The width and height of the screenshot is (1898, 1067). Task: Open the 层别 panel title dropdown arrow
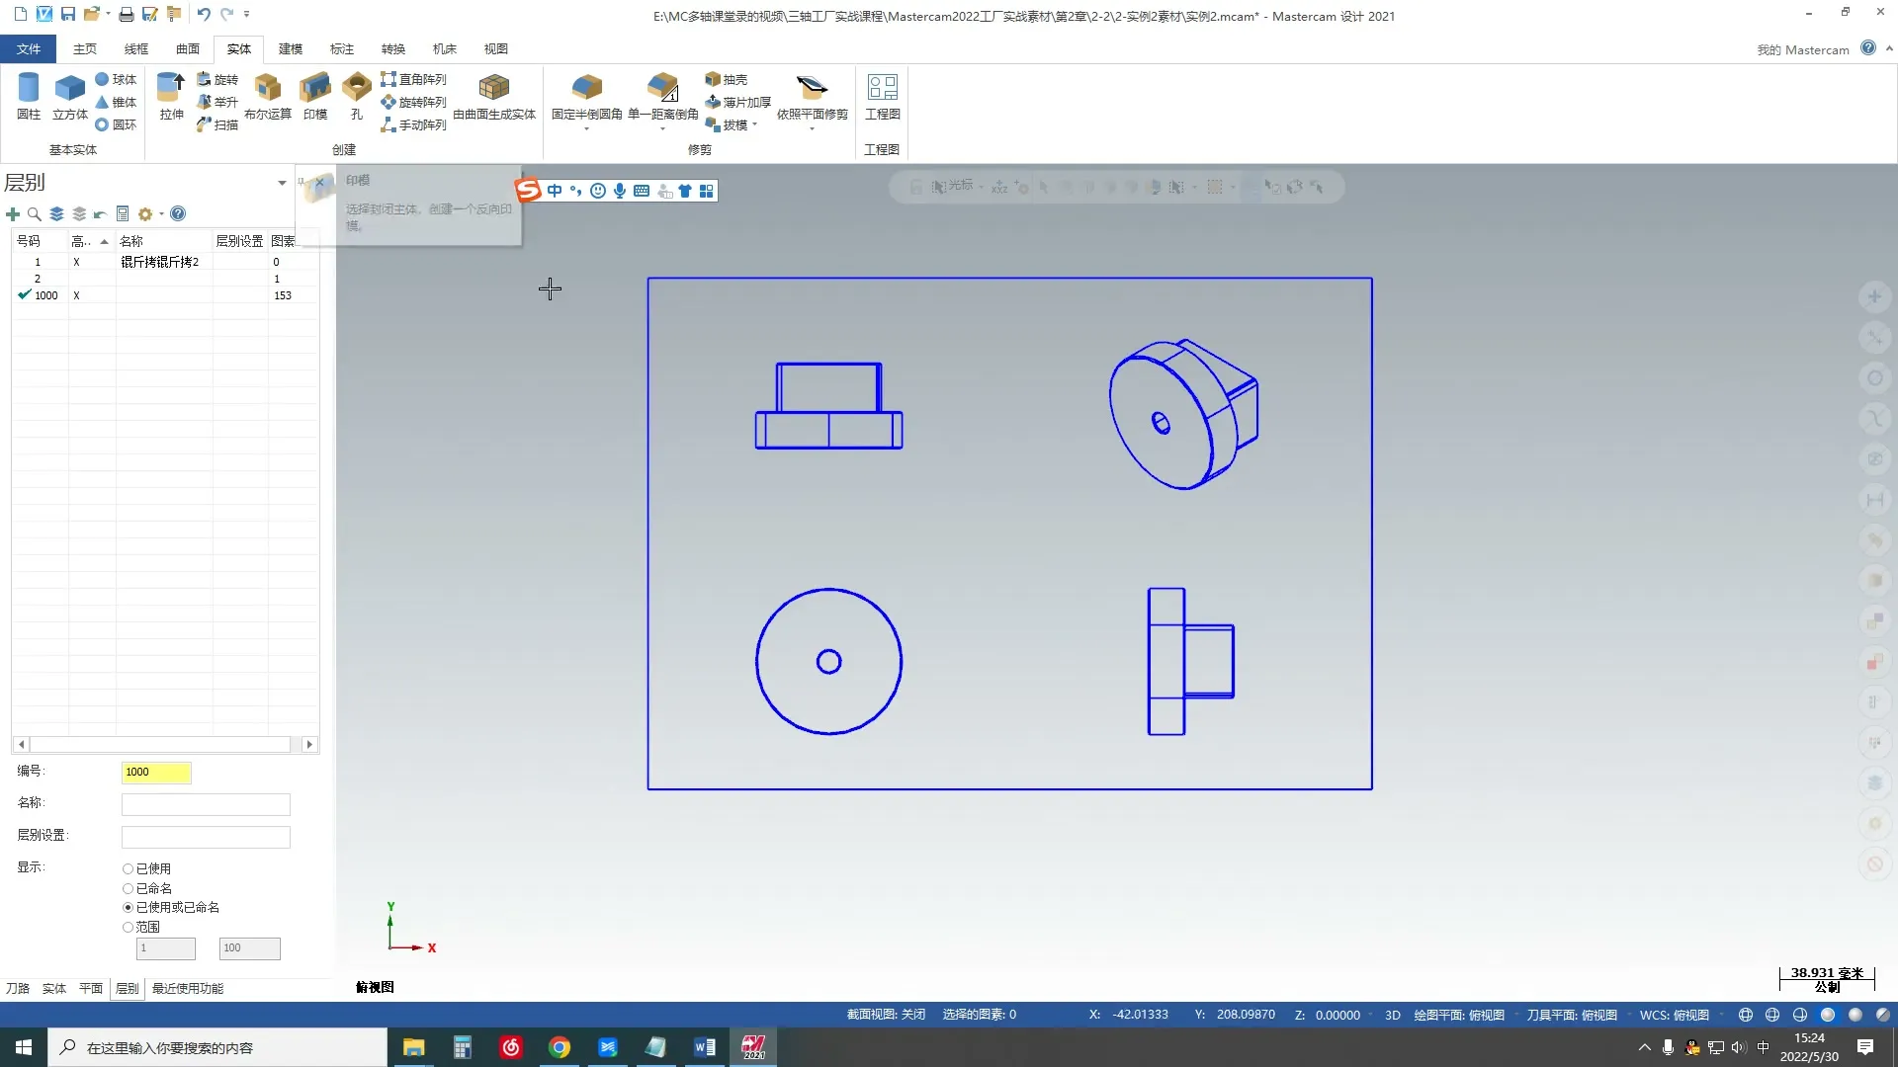tap(282, 183)
